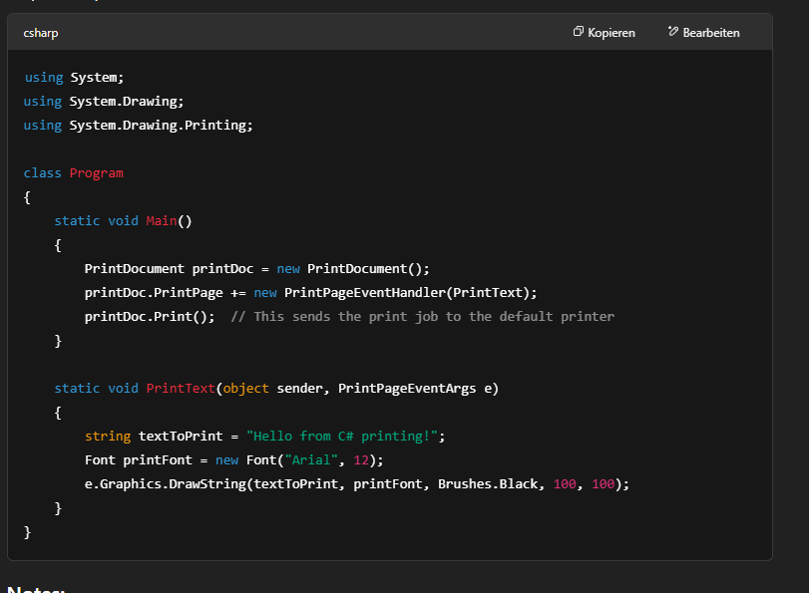This screenshot has width=809, height=593.
Task: Click the "using System.Drawing.Printing;" line
Action: point(139,126)
